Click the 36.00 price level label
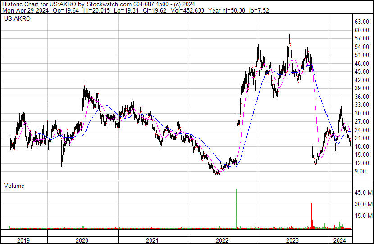 click(x=362, y=97)
